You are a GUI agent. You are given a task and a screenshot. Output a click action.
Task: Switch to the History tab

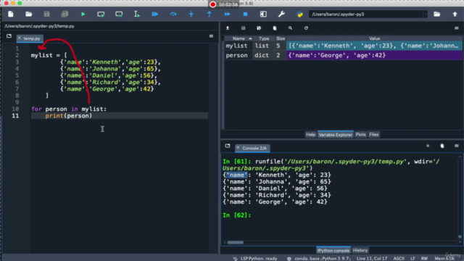coord(360,250)
